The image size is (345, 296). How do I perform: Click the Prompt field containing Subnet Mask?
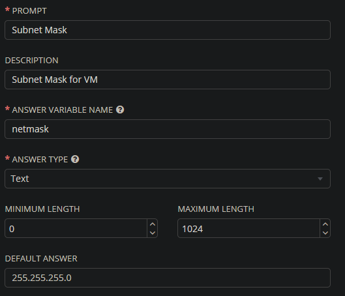coord(168,30)
